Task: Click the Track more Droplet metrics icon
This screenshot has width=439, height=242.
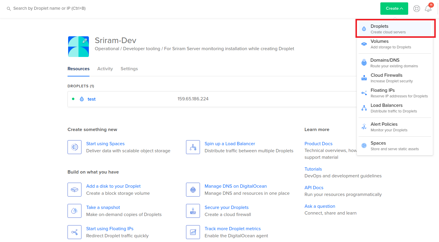Action: point(193,232)
